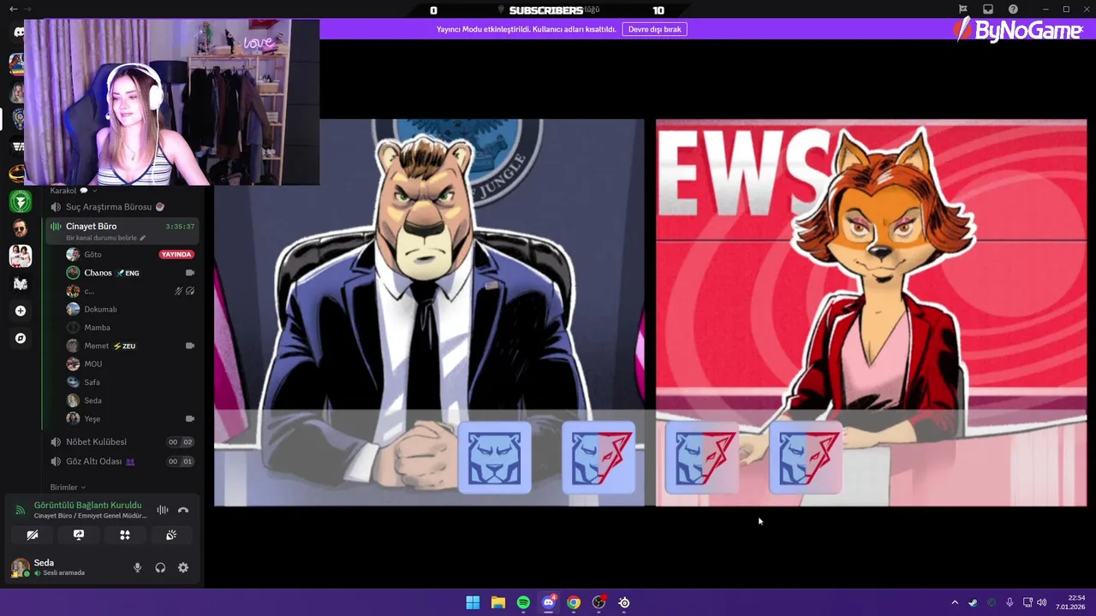Share your screen button

coord(79,535)
